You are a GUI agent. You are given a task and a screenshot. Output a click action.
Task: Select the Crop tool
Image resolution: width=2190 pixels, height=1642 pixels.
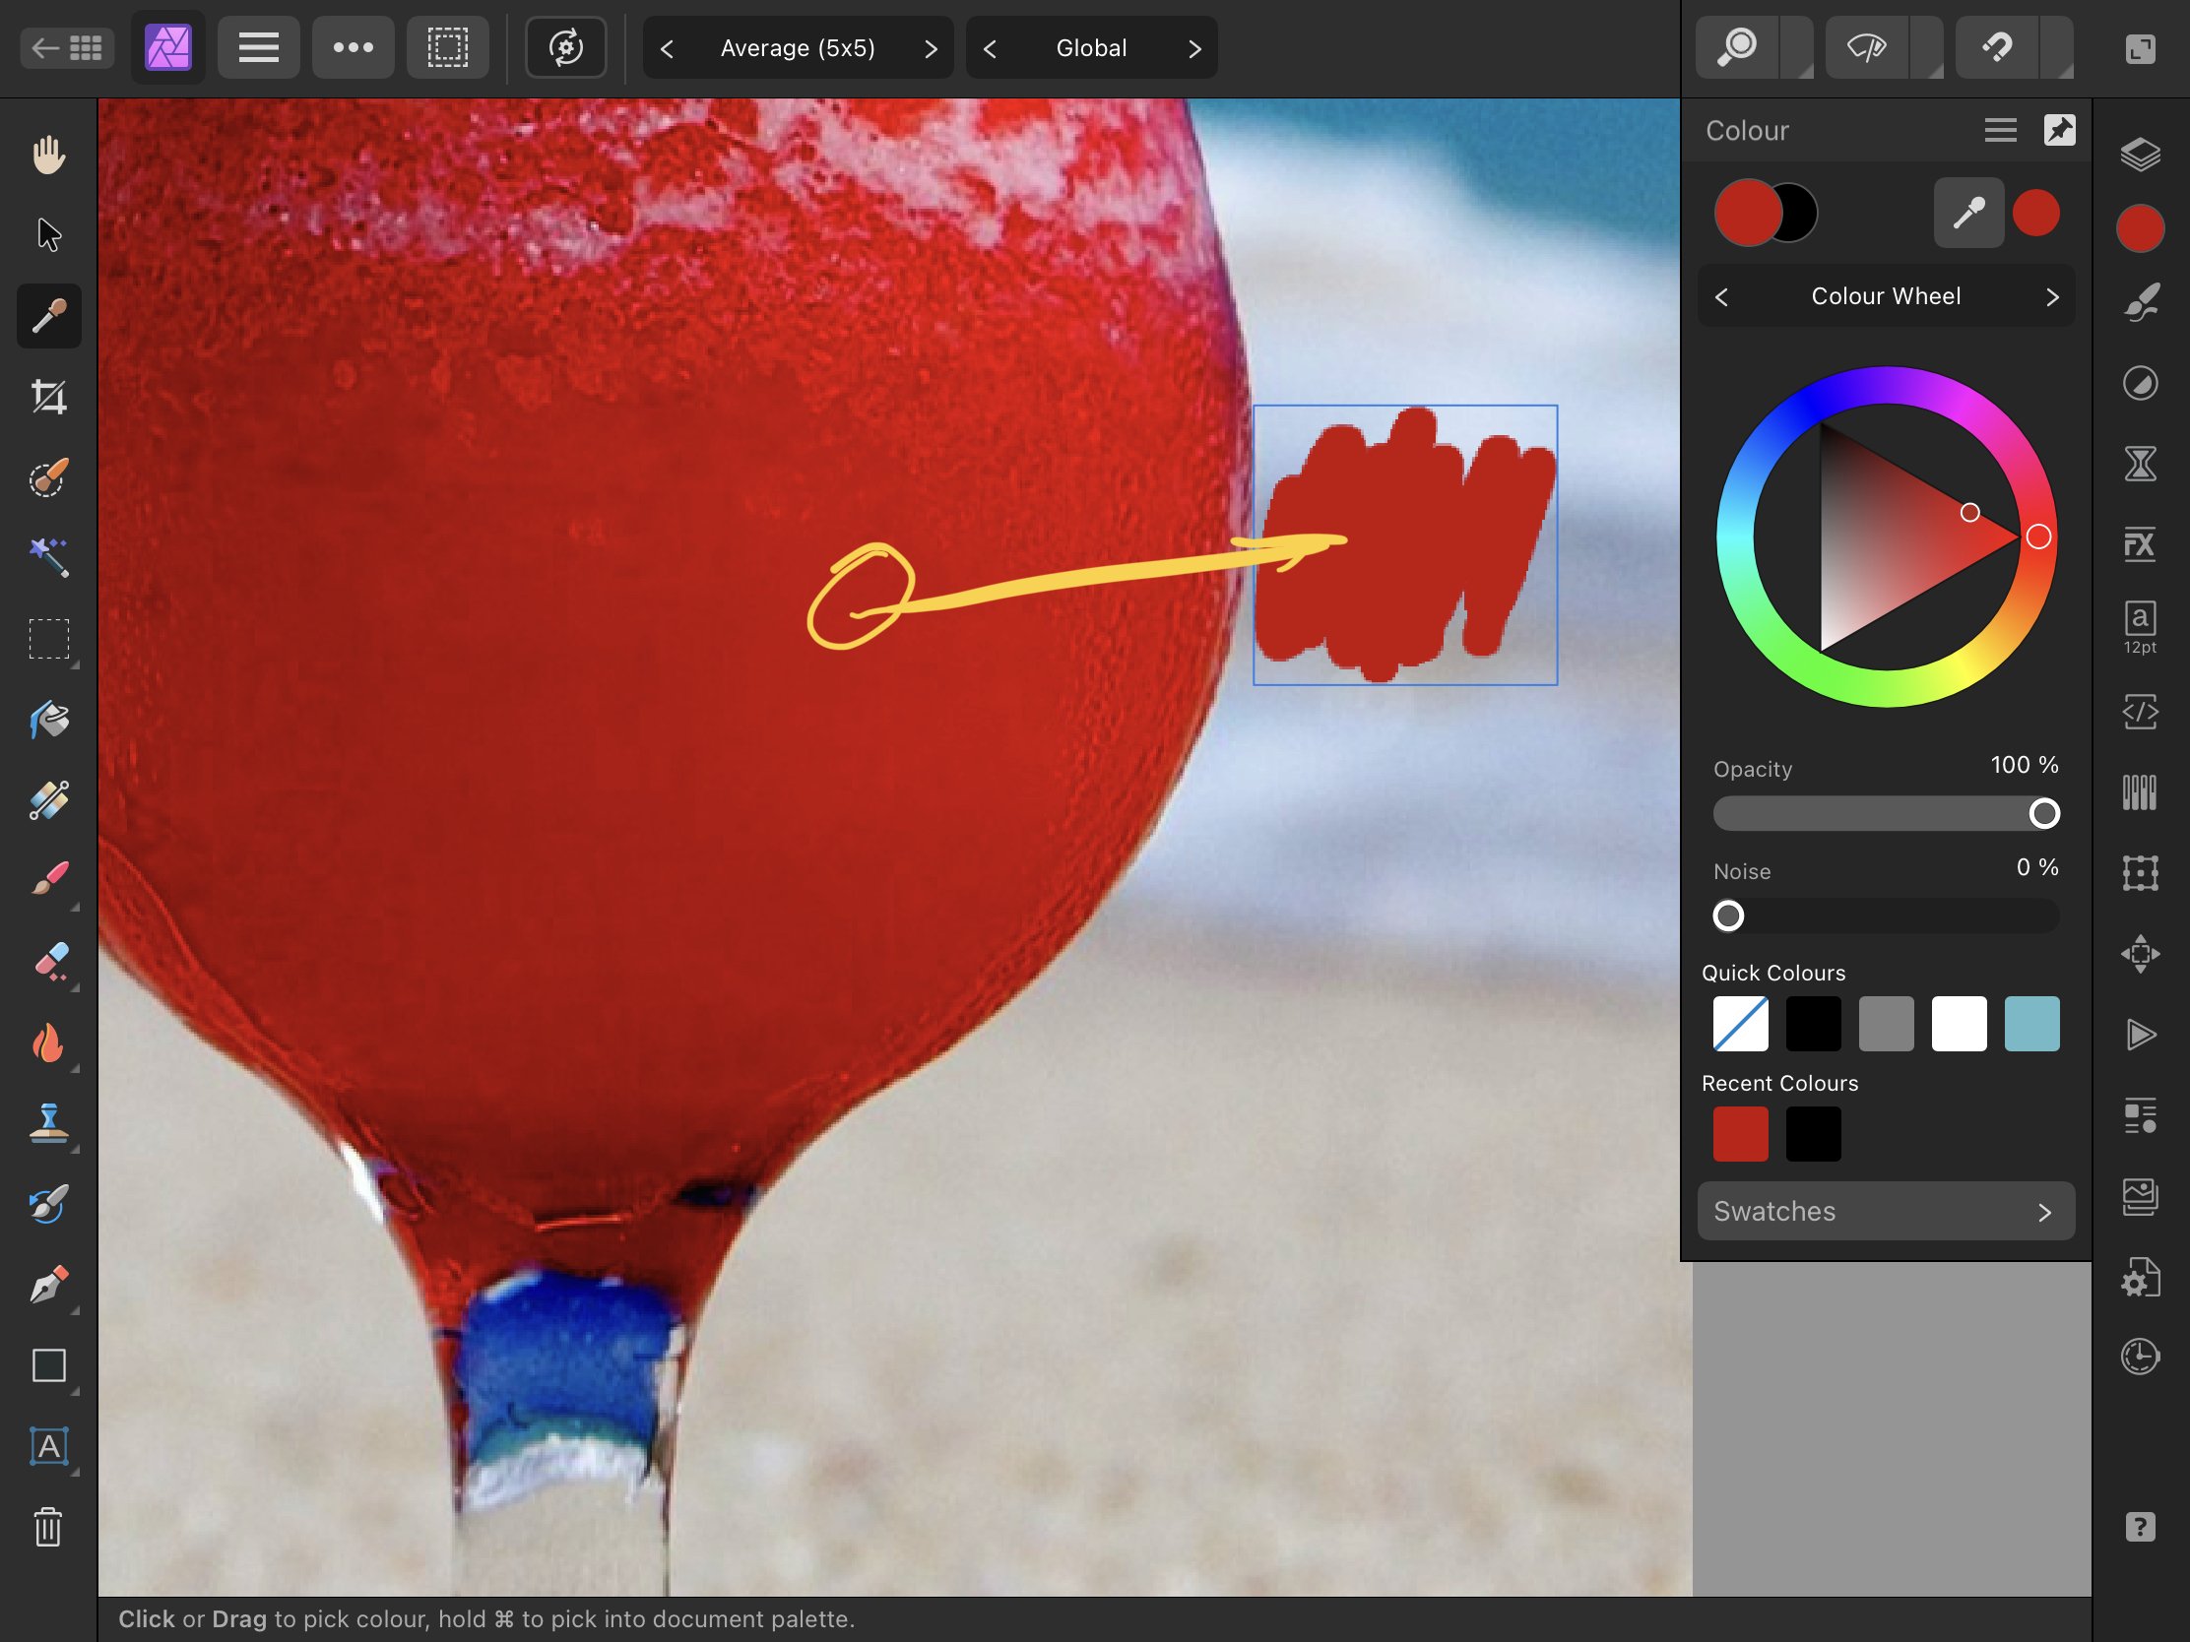[48, 397]
